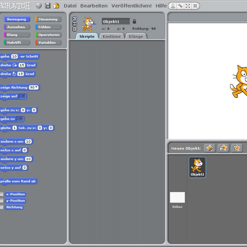Screen dimensions: 247x247
Task: Enable the y-Position checkbox
Action: point(2,201)
